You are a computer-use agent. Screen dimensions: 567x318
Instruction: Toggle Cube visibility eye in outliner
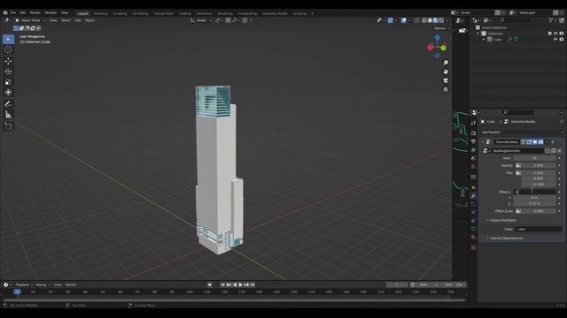click(555, 39)
